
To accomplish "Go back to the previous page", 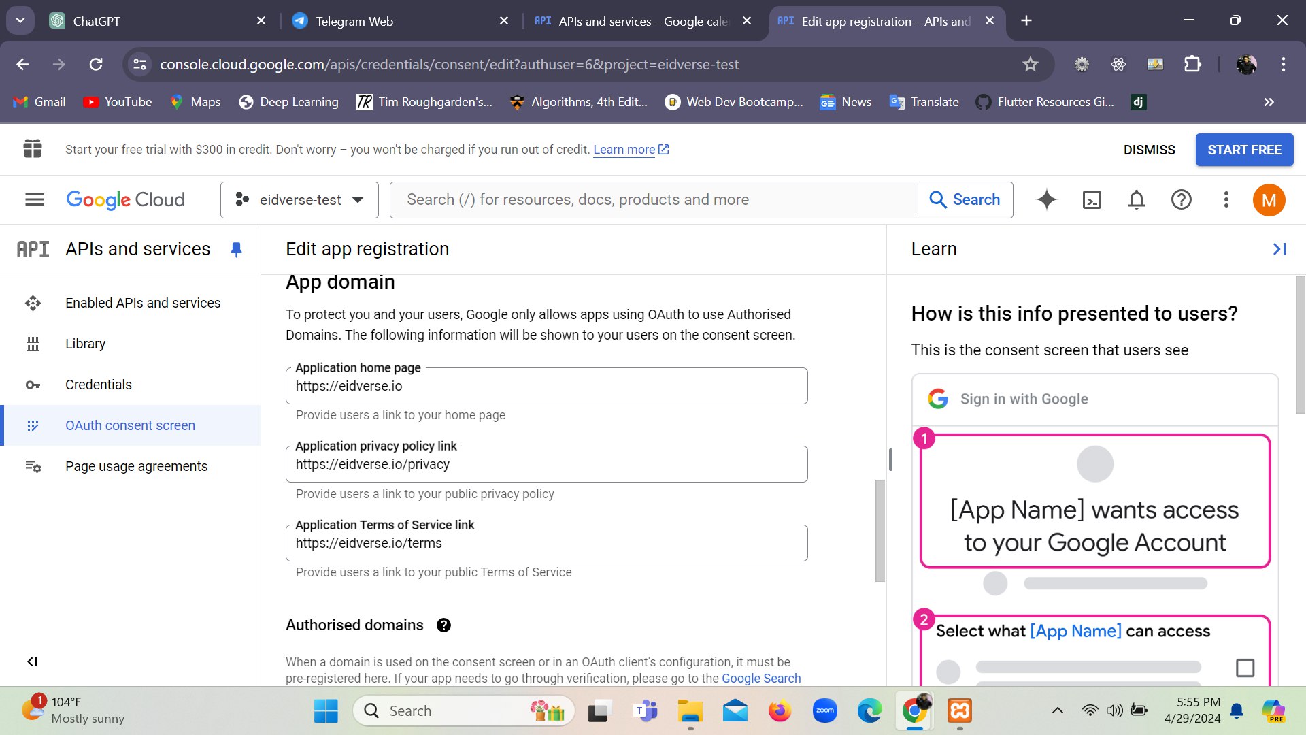I will click(x=22, y=64).
